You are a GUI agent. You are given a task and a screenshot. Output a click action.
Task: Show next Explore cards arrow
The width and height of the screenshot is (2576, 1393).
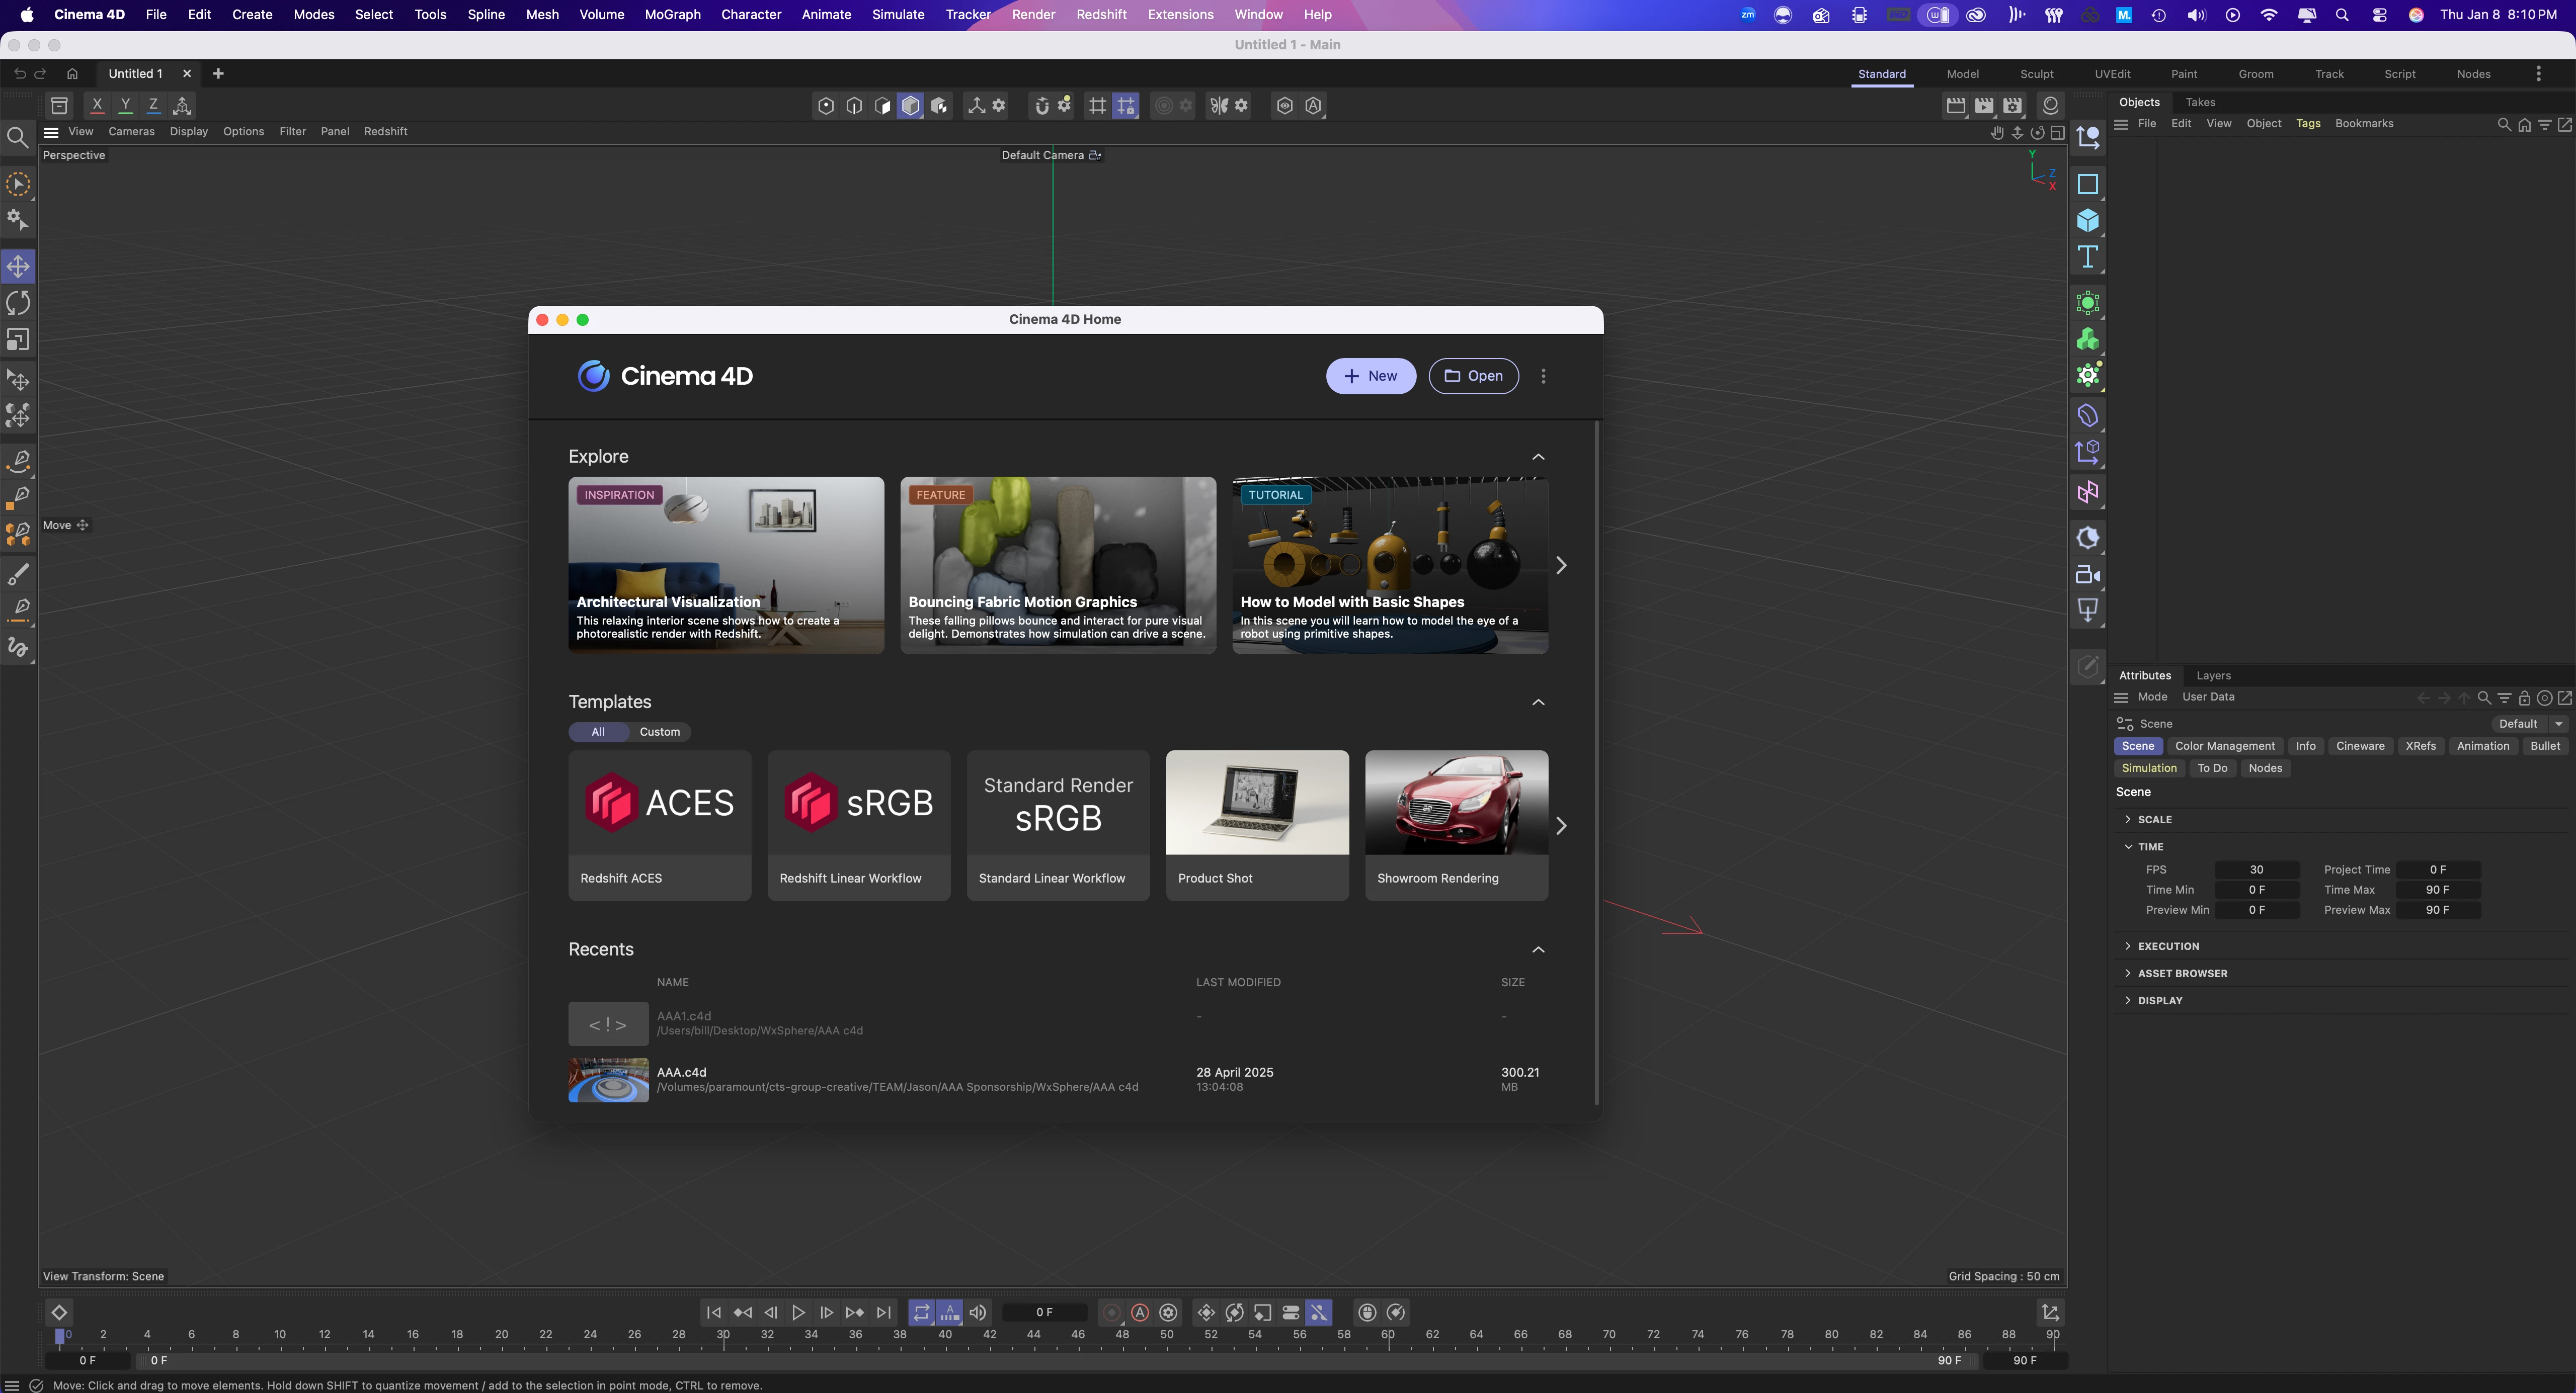[1561, 566]
